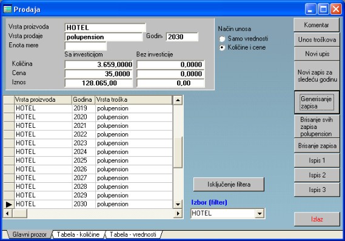Image resolution: width=345 pixels, height=241 pixels.
Task: Select the Količine i cene radio option
Action: (x=222, y=47)
